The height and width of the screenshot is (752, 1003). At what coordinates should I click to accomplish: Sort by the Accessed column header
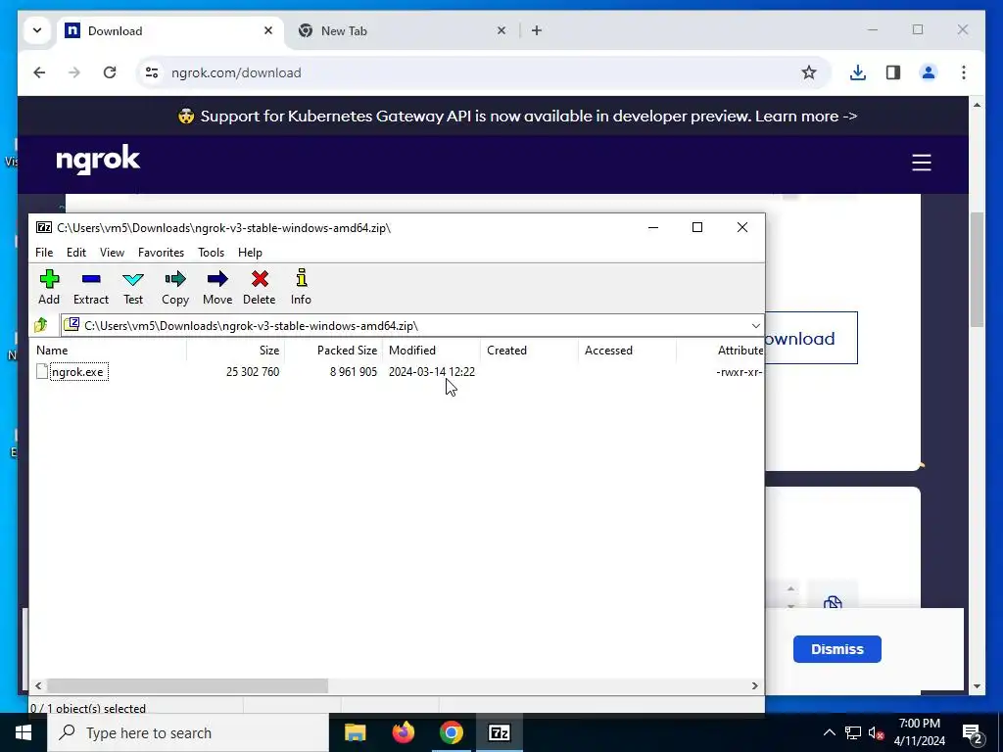[628, 351]
